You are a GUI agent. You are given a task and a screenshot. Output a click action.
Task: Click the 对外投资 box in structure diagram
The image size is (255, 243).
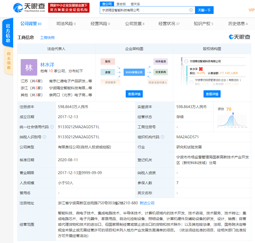click(161, 61)
